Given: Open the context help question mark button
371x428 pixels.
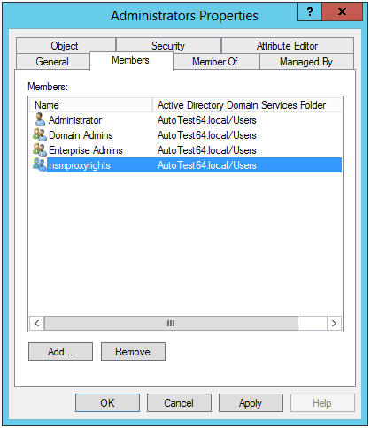Looking at the screenshot, I should tap(310, 11).
